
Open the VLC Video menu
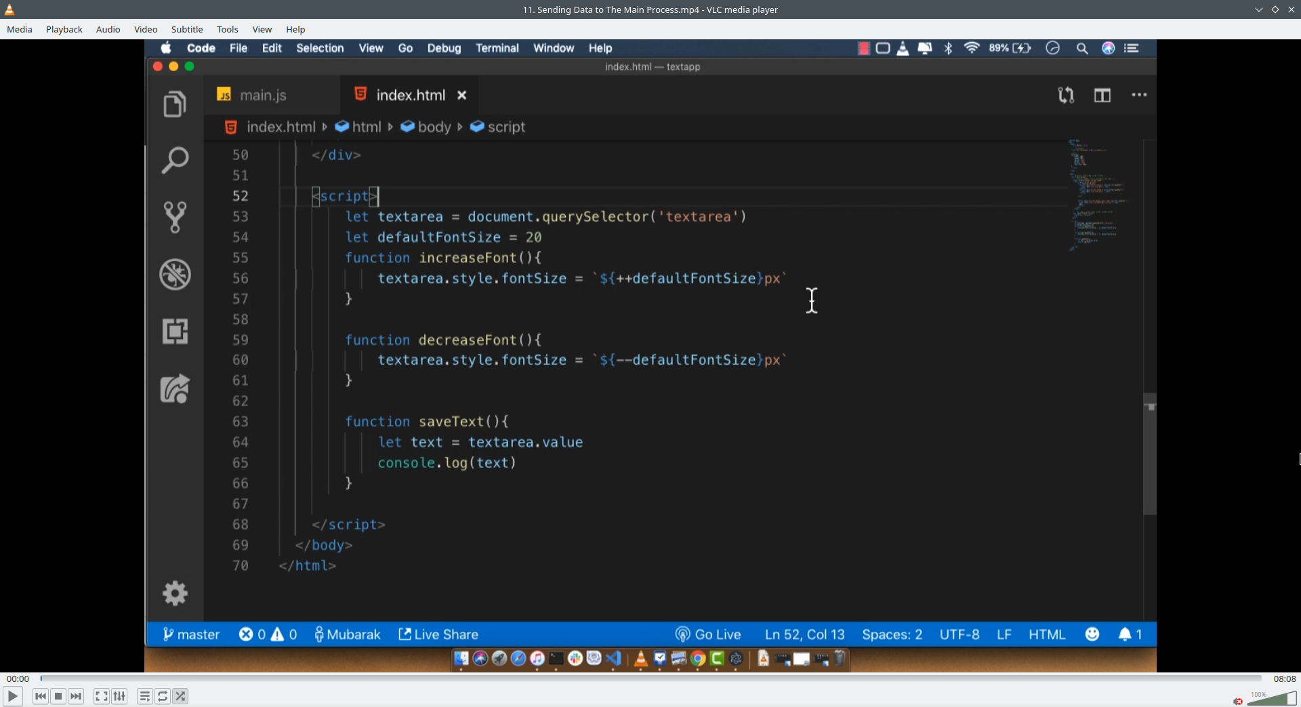coord(146,29)
